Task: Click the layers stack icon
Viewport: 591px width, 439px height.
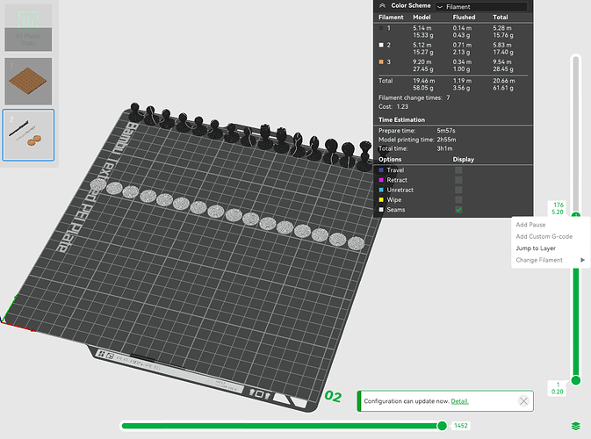Action: coord(575,426)
